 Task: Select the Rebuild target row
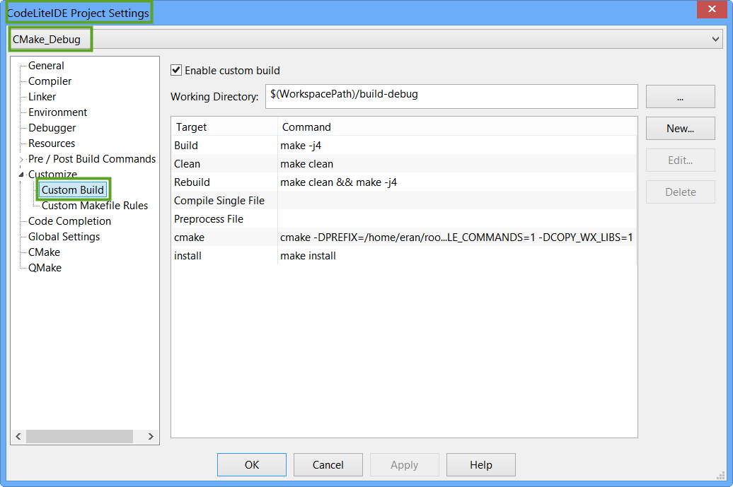point(404,182)
